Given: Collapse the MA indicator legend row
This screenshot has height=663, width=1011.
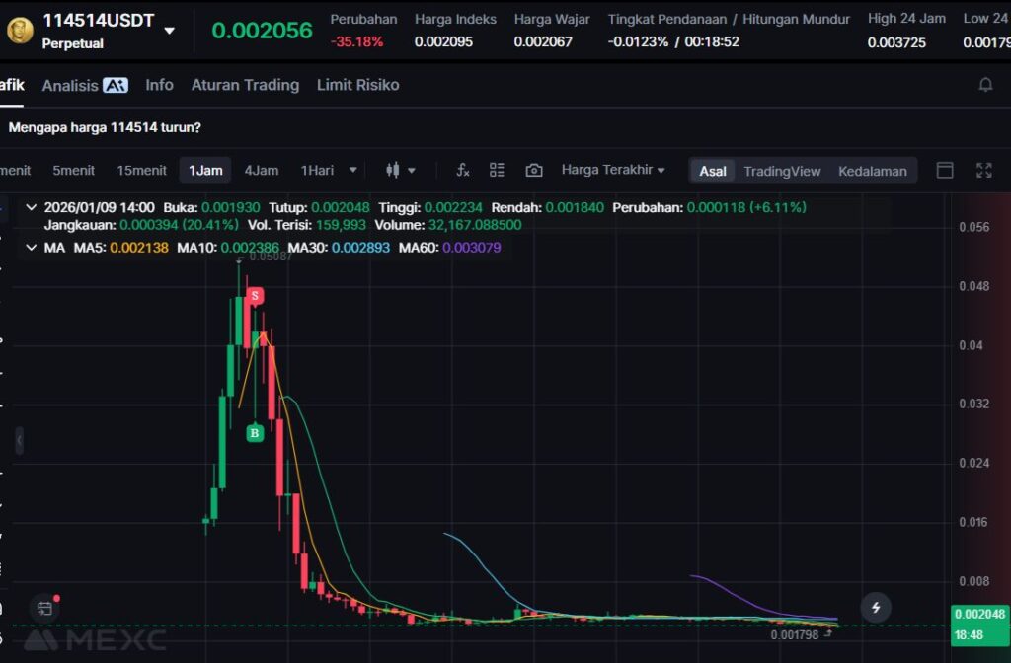Looking at the screenshot, I should coord(32,248).
